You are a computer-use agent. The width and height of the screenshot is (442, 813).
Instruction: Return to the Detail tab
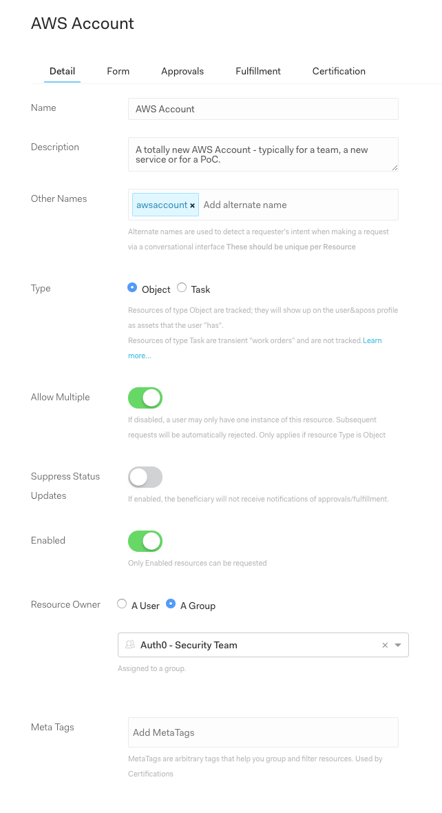(x=62, y=71)
